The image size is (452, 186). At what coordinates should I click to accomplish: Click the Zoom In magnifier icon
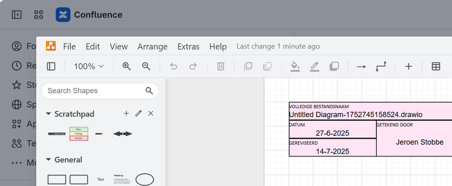click(x=127, y=67)
